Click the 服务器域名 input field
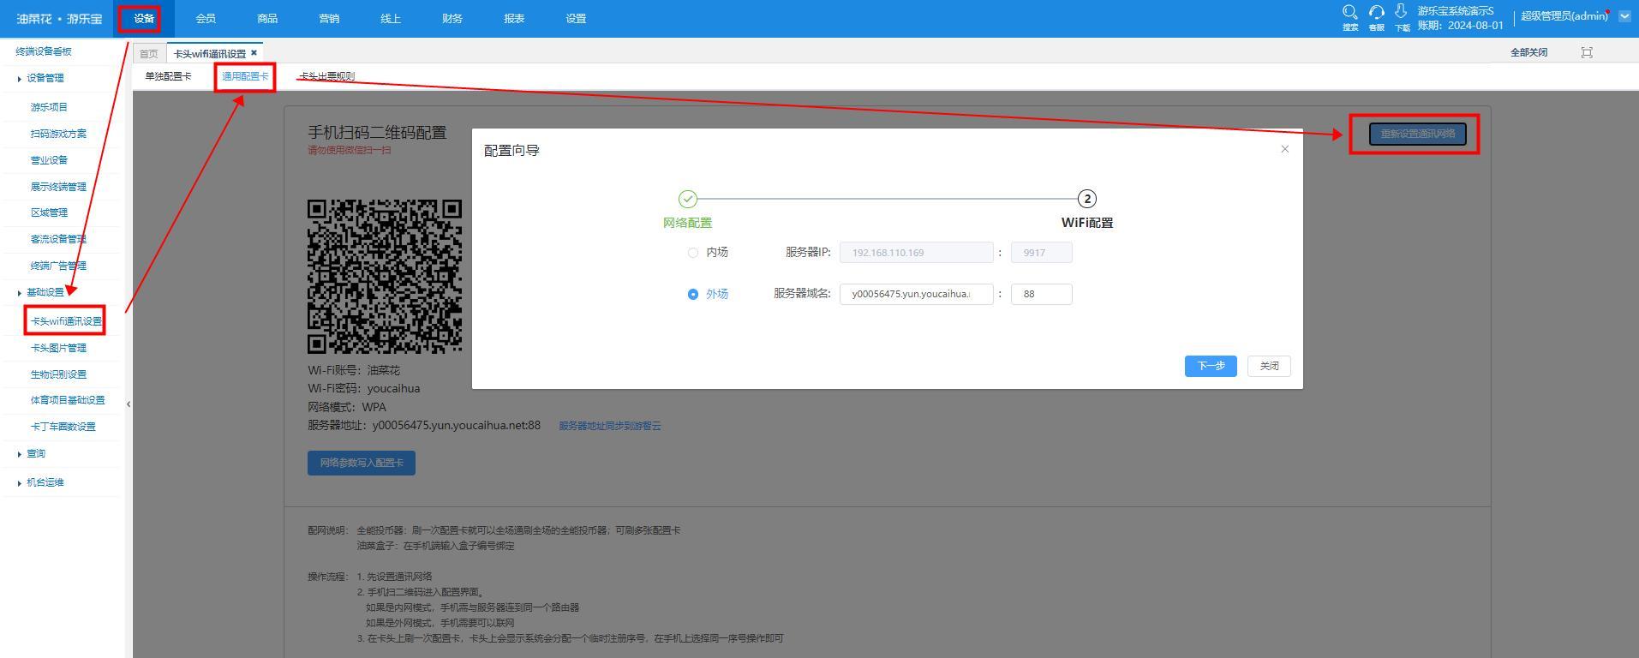 click(x=917, y=294)
